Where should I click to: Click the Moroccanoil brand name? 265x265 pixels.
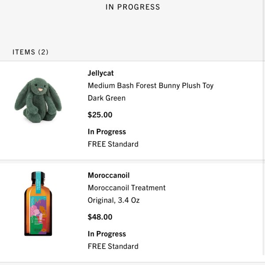[109, 175]
